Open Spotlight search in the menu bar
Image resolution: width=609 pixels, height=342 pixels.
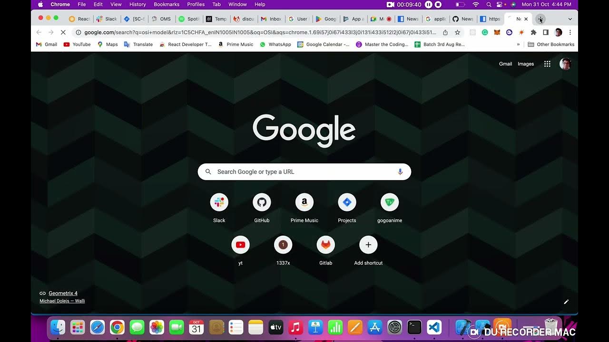coord(489,4)
